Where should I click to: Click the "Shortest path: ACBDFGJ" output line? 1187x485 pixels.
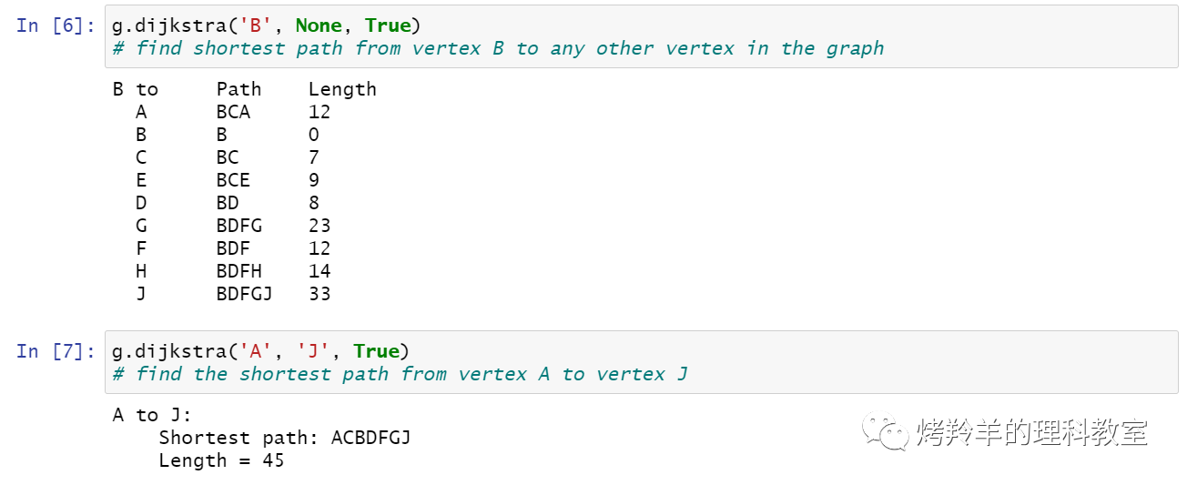coord(285,438)
